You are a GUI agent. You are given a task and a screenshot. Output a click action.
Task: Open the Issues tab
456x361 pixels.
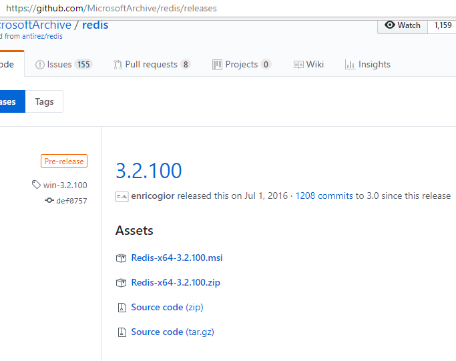[64, 65]
